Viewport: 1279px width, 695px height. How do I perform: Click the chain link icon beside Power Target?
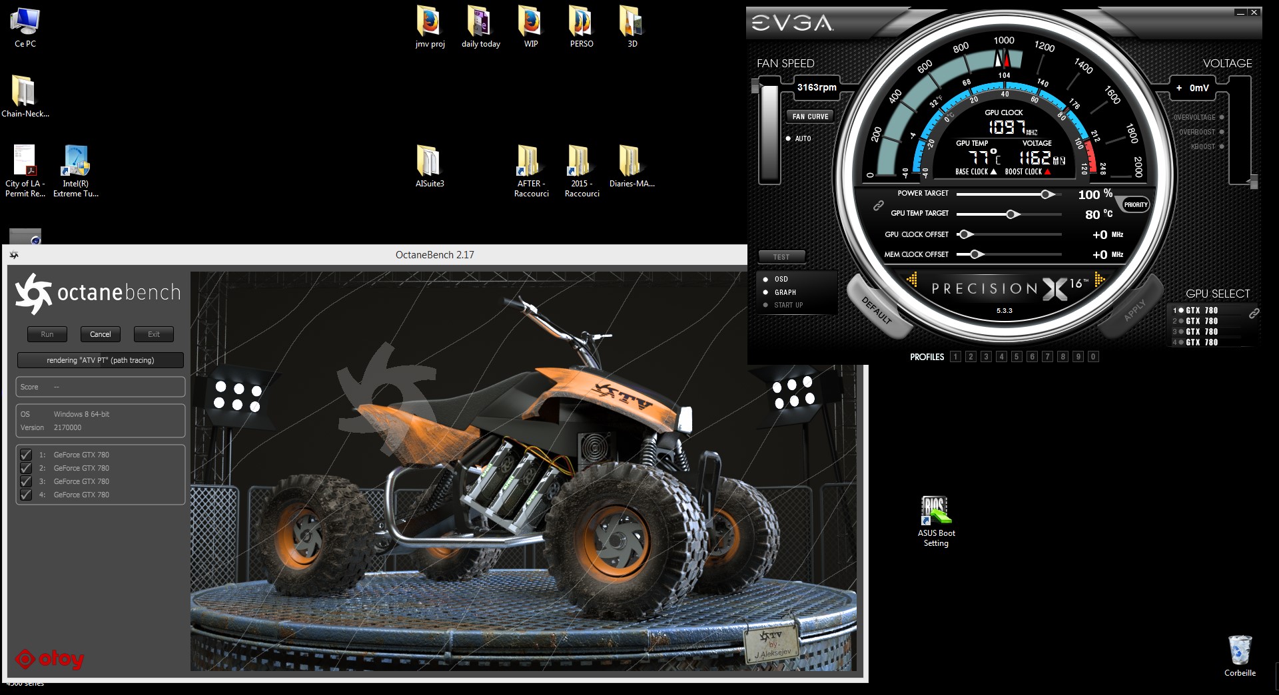tap(879, 205)
